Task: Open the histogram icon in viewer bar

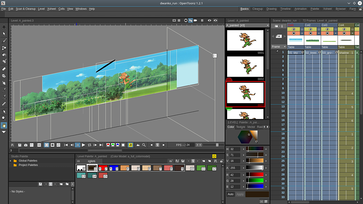Action: coord(138,145)
